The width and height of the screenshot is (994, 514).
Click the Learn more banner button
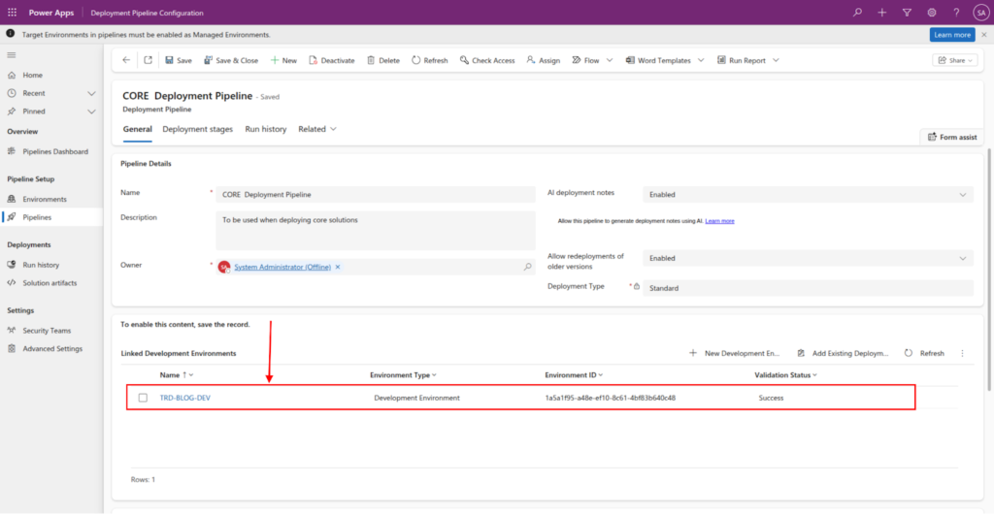[951, 34]
